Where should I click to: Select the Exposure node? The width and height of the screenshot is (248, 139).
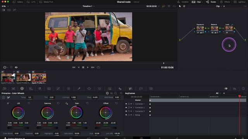(200, 29)
